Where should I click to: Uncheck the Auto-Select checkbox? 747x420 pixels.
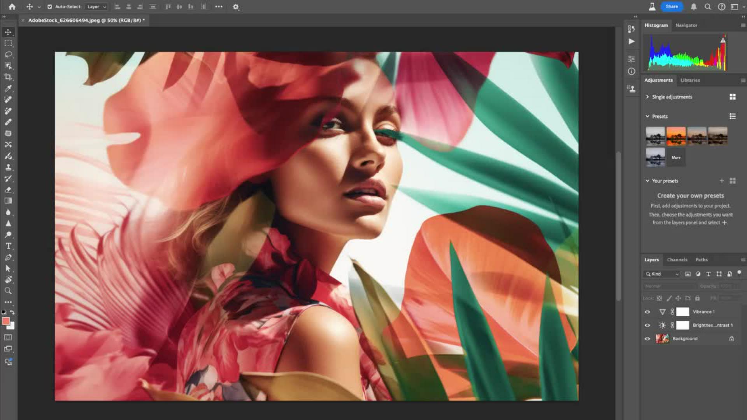pos(49,7)
